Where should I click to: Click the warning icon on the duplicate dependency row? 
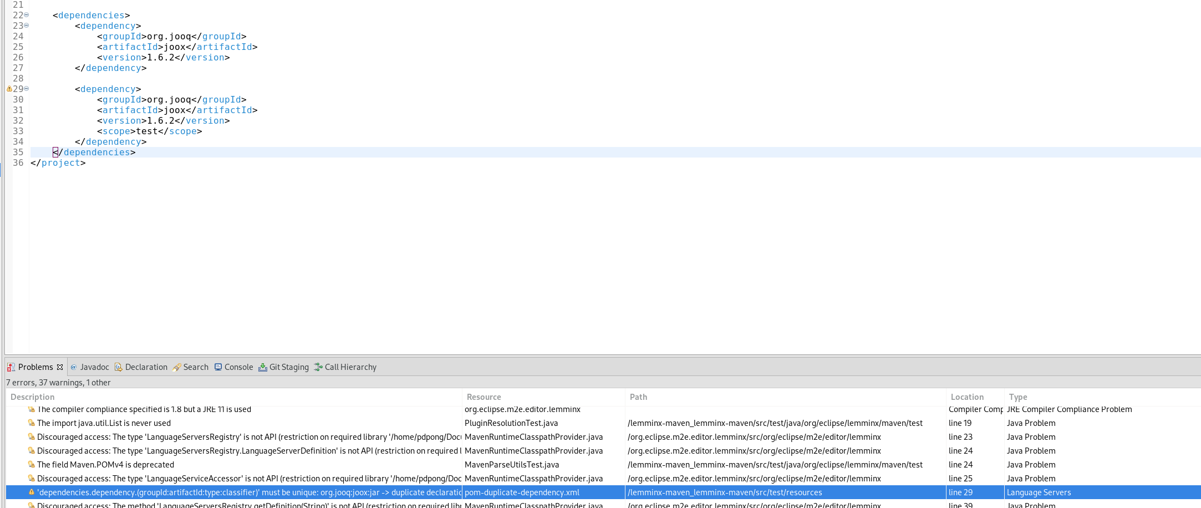tap(30, 492)
